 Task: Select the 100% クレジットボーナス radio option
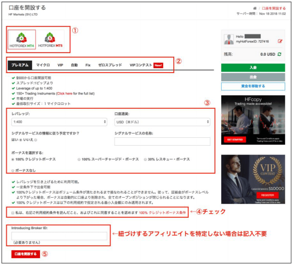[x=13, y=159]
